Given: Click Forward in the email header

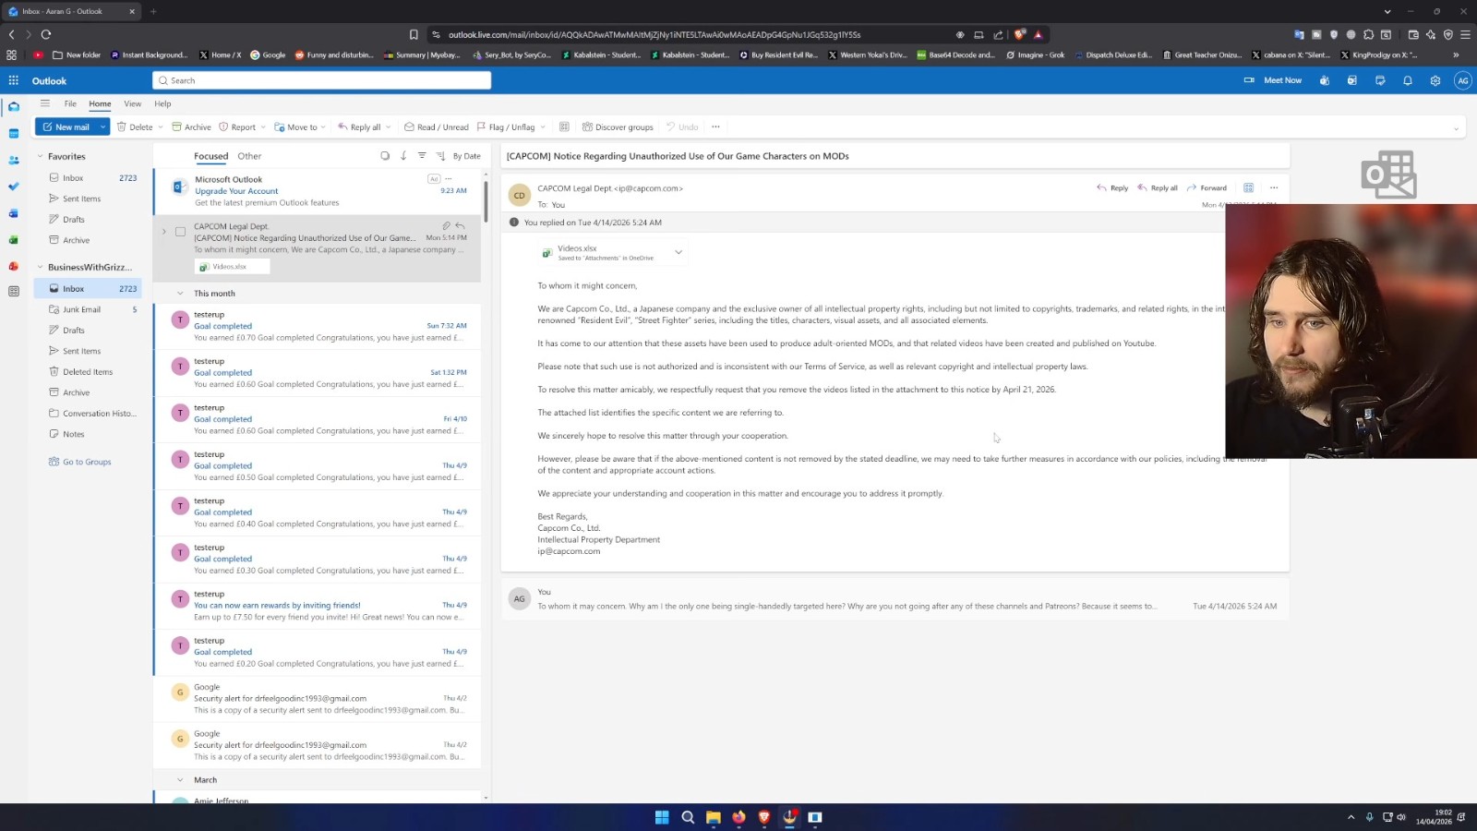Looking at the screenshot, I should [x=1207, y=188].
